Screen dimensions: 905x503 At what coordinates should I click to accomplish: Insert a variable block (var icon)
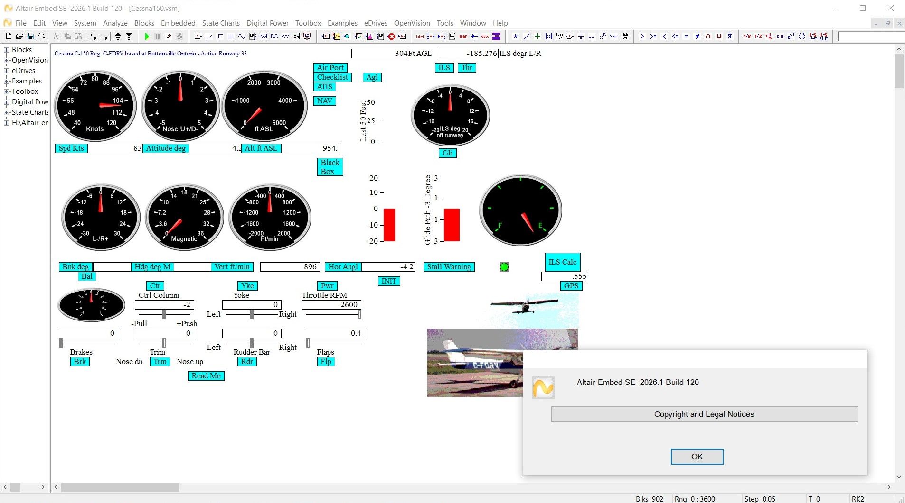tap(463, 36)
